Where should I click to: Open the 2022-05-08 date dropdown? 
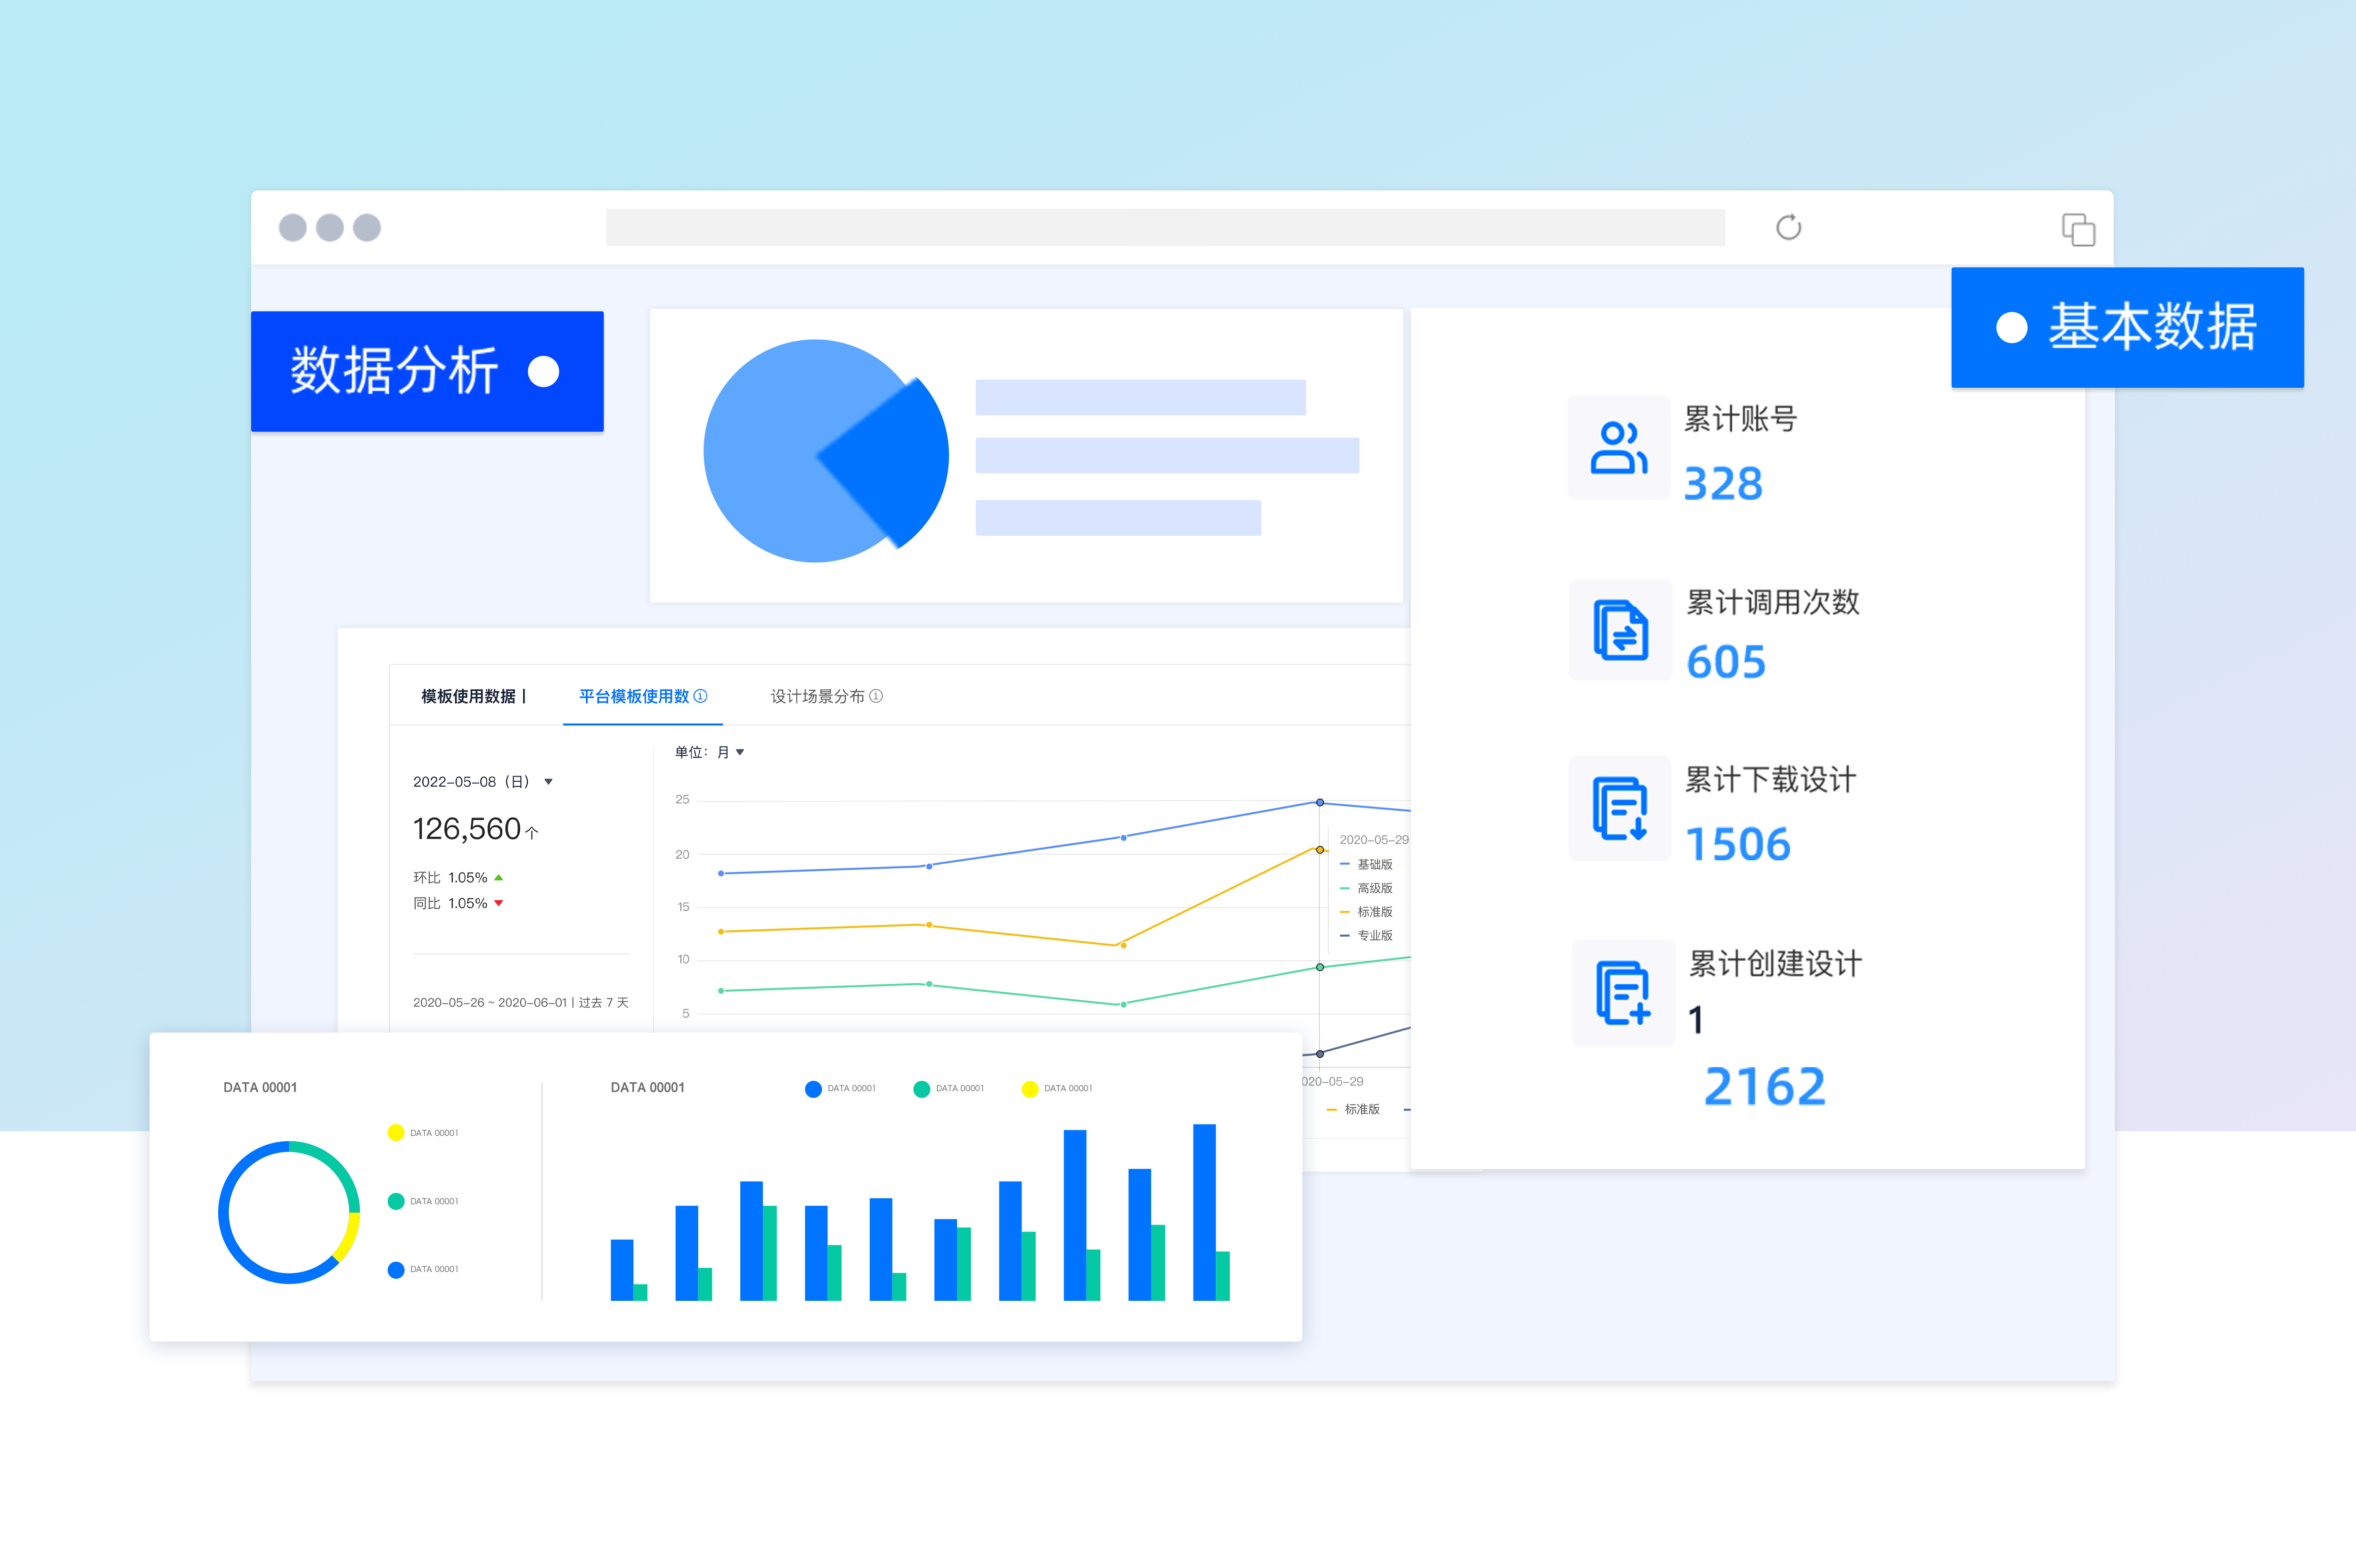[x=548, y=782]
